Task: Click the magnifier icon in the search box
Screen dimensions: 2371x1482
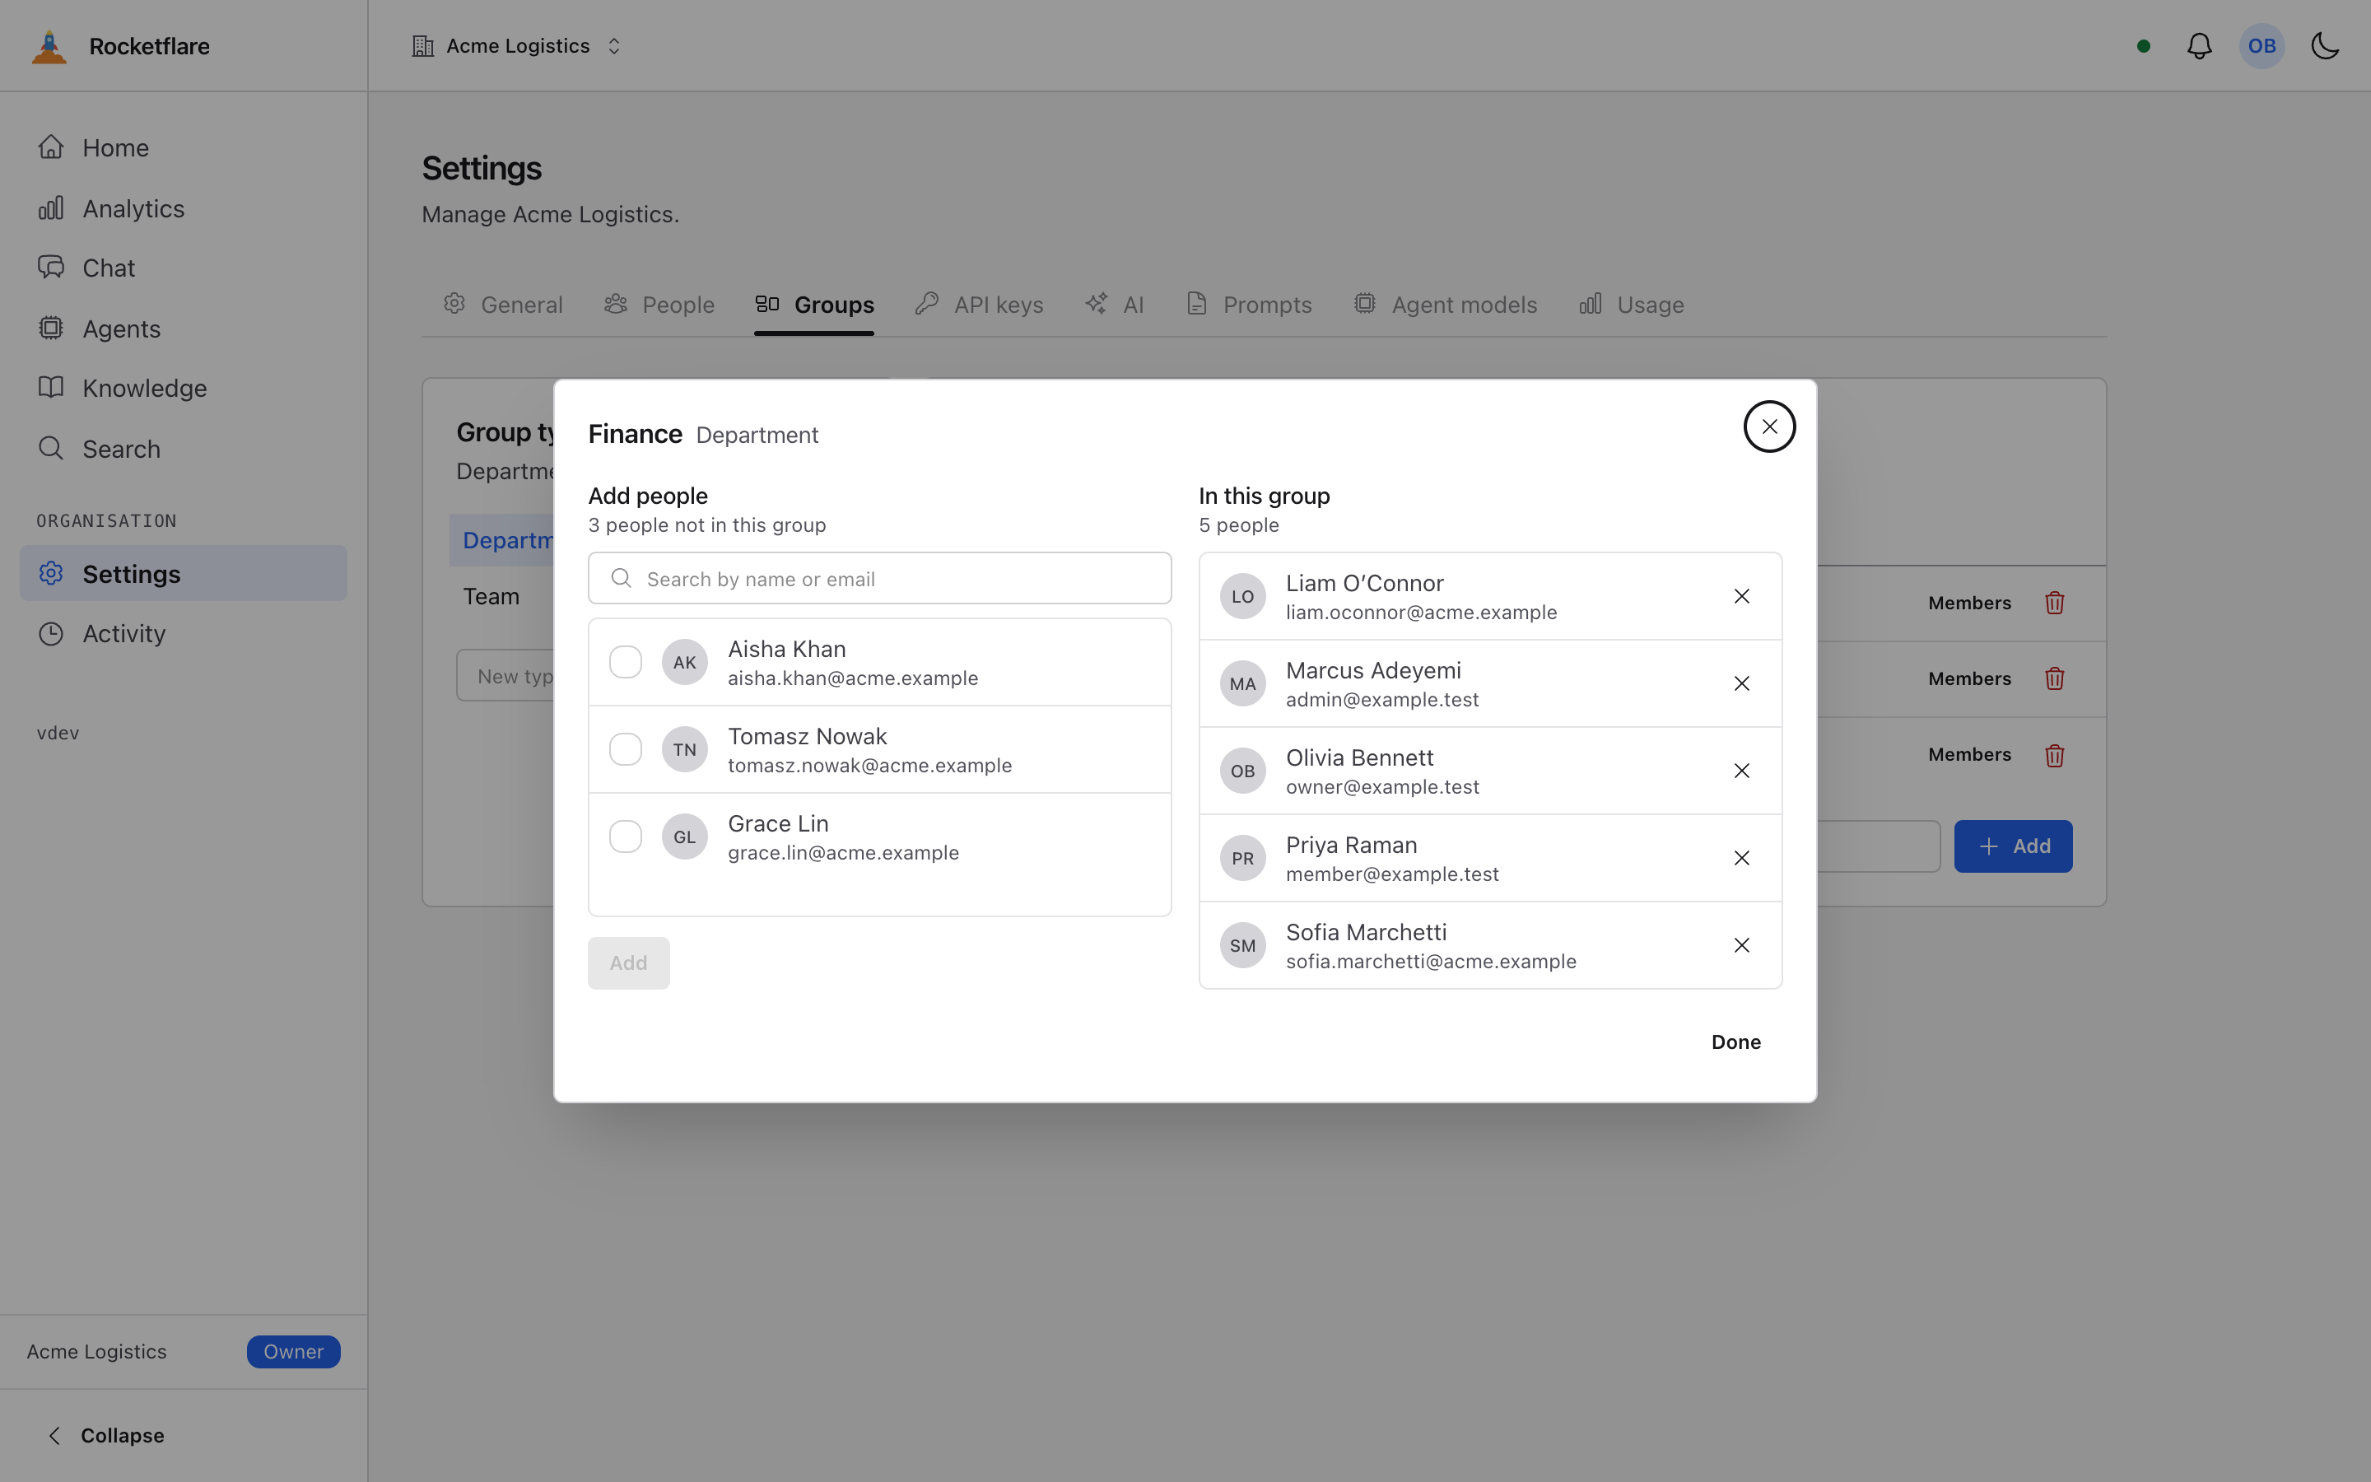Action: click(x=622, y=578)
